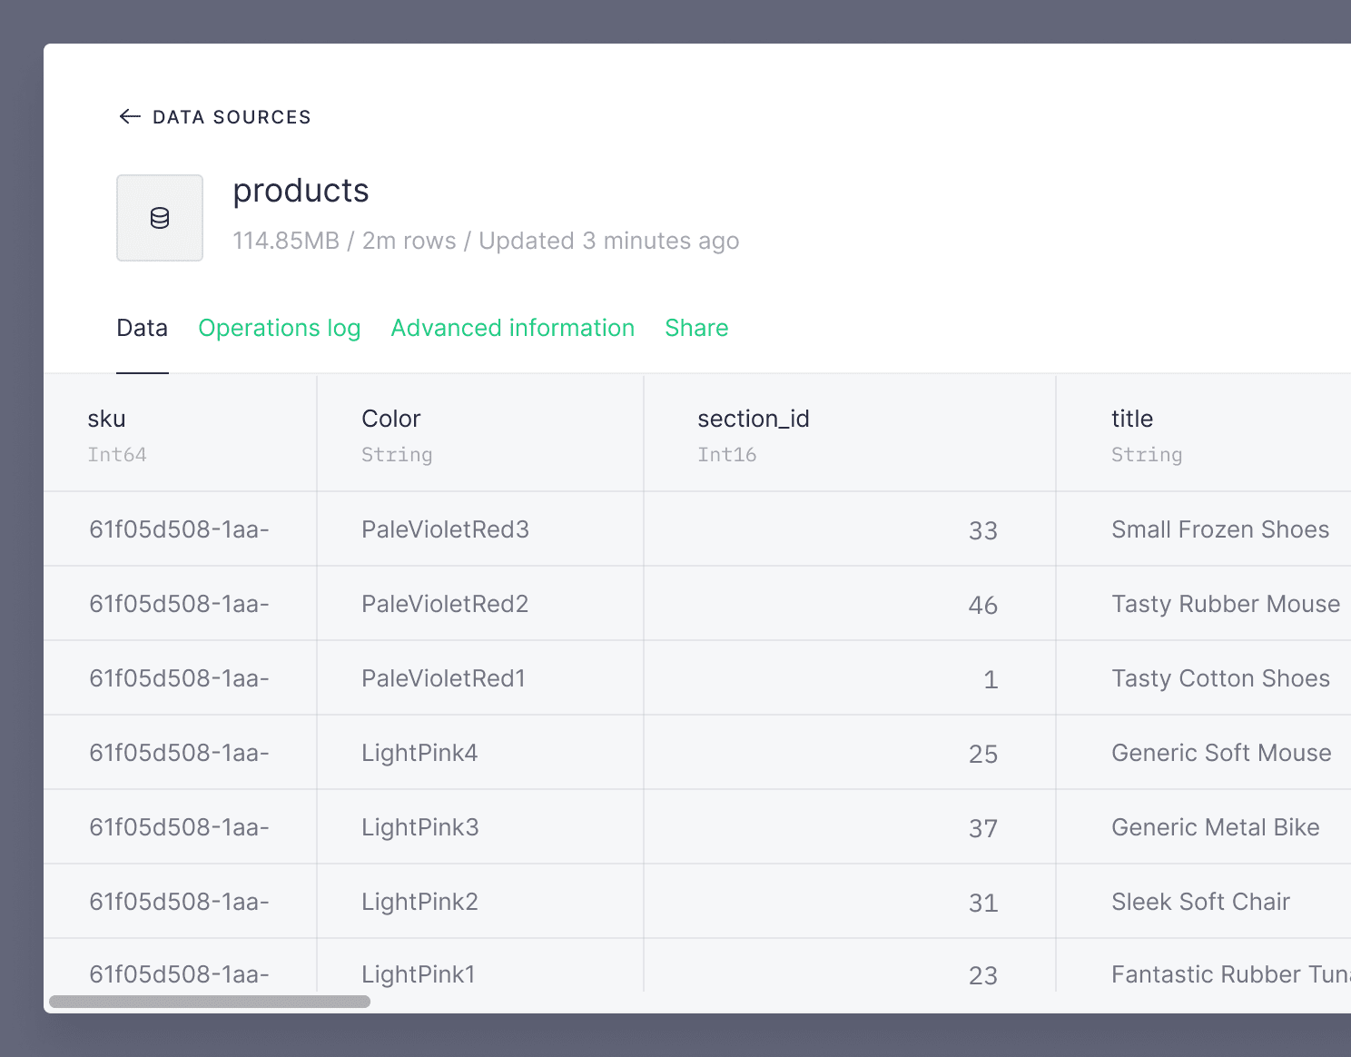
Task: Click the back arrow next to Data Sources
Action: tap(130, 116)
